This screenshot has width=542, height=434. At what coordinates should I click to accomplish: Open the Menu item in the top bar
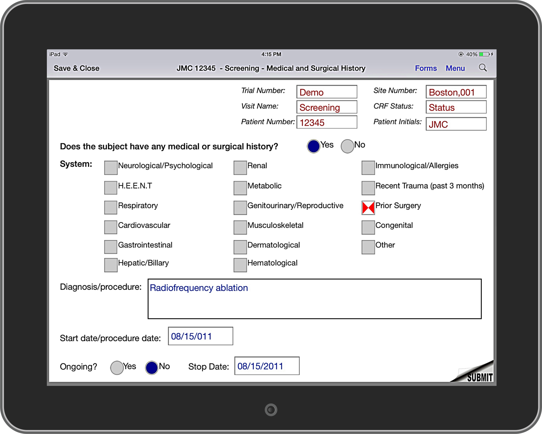(x=455, y=68)
